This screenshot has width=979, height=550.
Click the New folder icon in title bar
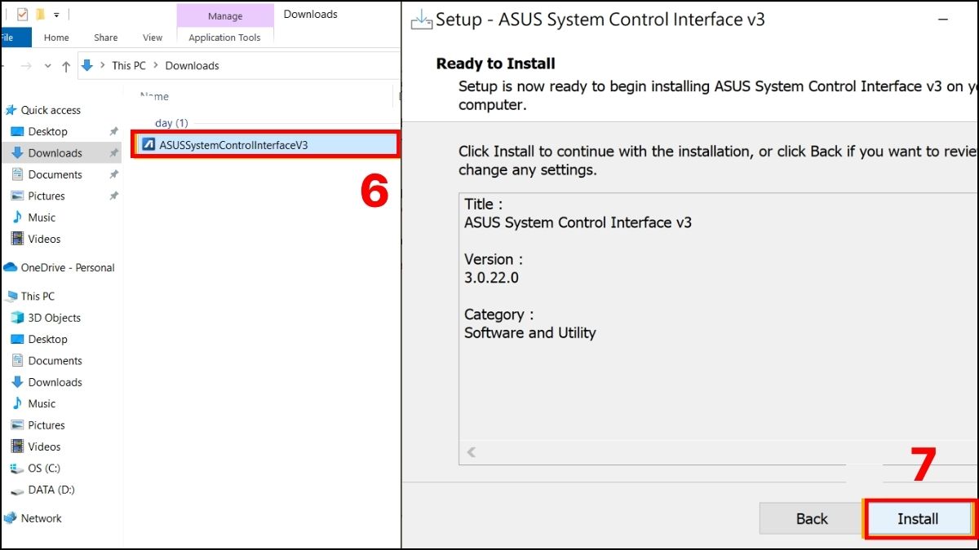click(x=40, y=15)
